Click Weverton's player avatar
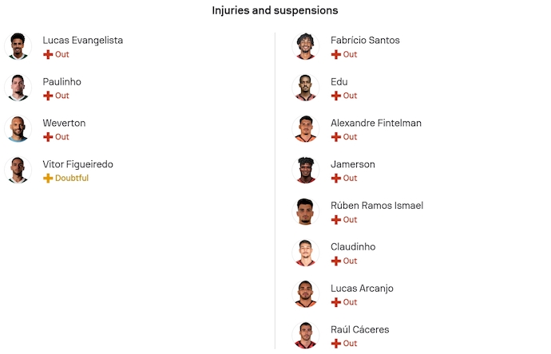This screenshot has height=354, width=551. [18, 129]
